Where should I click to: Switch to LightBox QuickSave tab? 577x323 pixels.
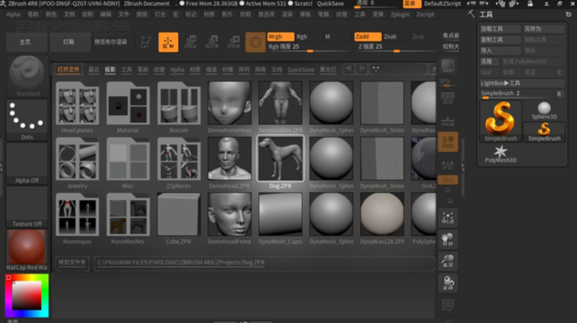click(301, 70)
